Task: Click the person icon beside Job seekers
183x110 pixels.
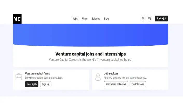Action: pyautogui.click(x=98, y=77)
